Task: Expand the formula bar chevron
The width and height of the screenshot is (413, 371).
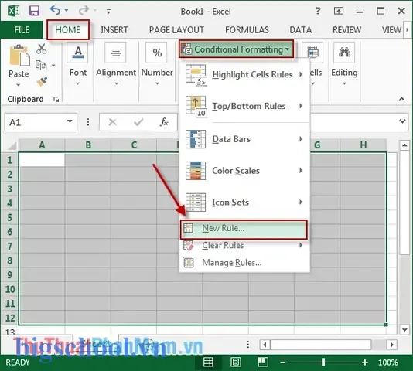Action: 402,121
